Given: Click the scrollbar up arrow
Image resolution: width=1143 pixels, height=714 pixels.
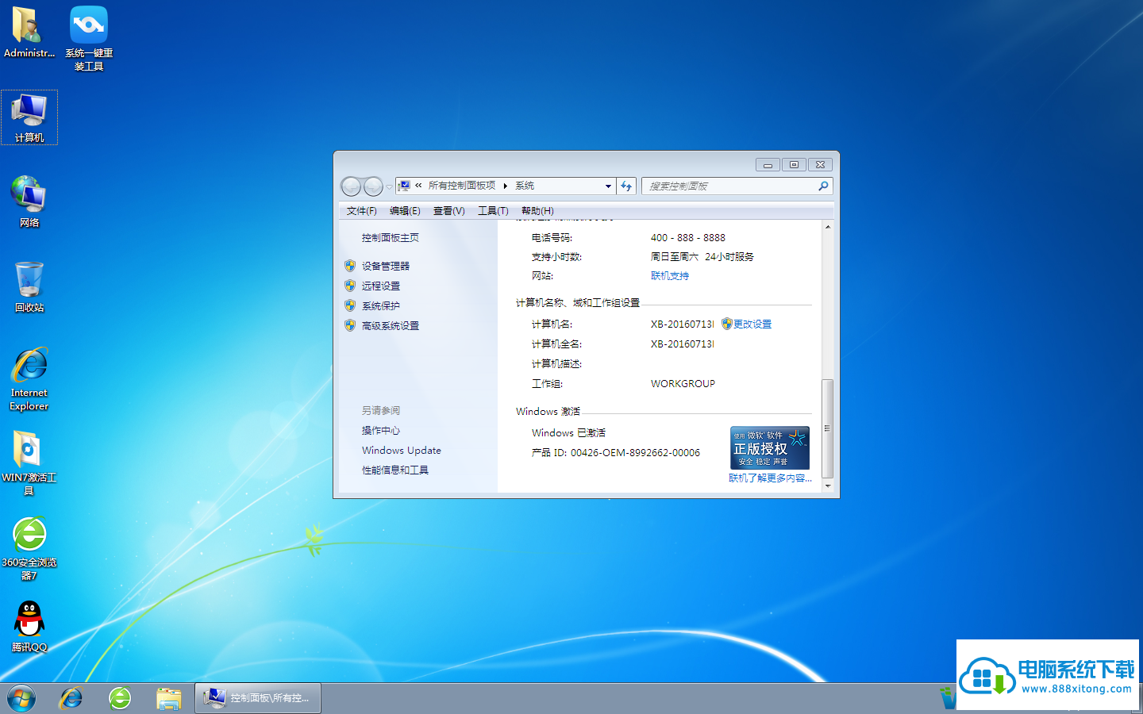Looking at the screenshot, I should (x=828, y=227).
